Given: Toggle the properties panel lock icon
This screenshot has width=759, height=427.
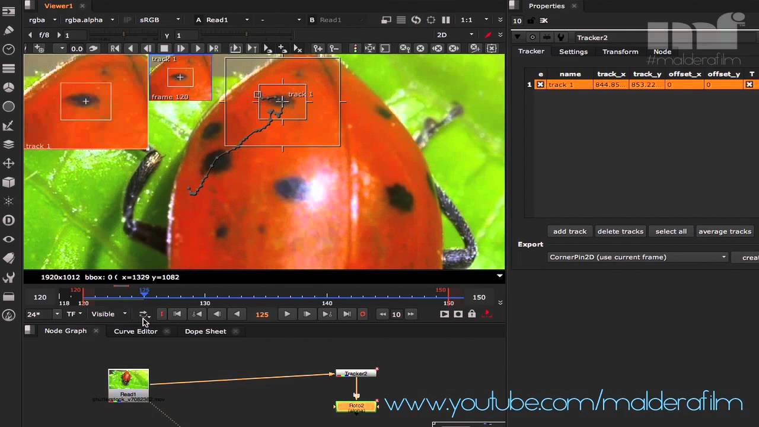Looking at the screenshot, I should coord(531,21).
